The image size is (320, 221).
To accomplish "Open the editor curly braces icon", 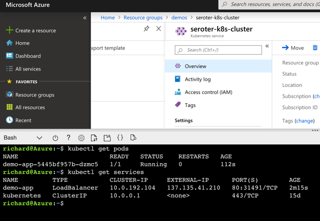I will click(120, 138).
